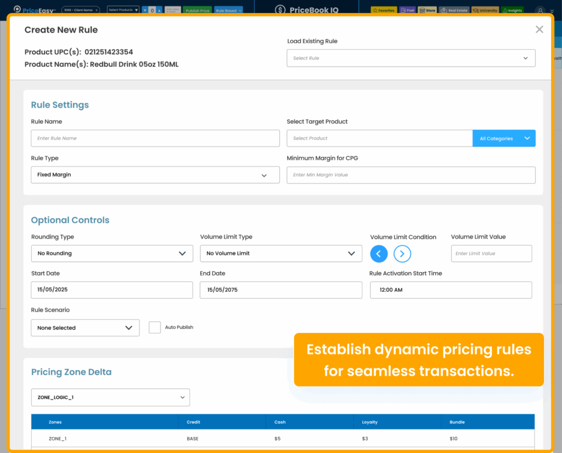The width and height of the screenshot is (562, 453).
Task: Close the Create New Rule dialog
Action: coord(539,30)
